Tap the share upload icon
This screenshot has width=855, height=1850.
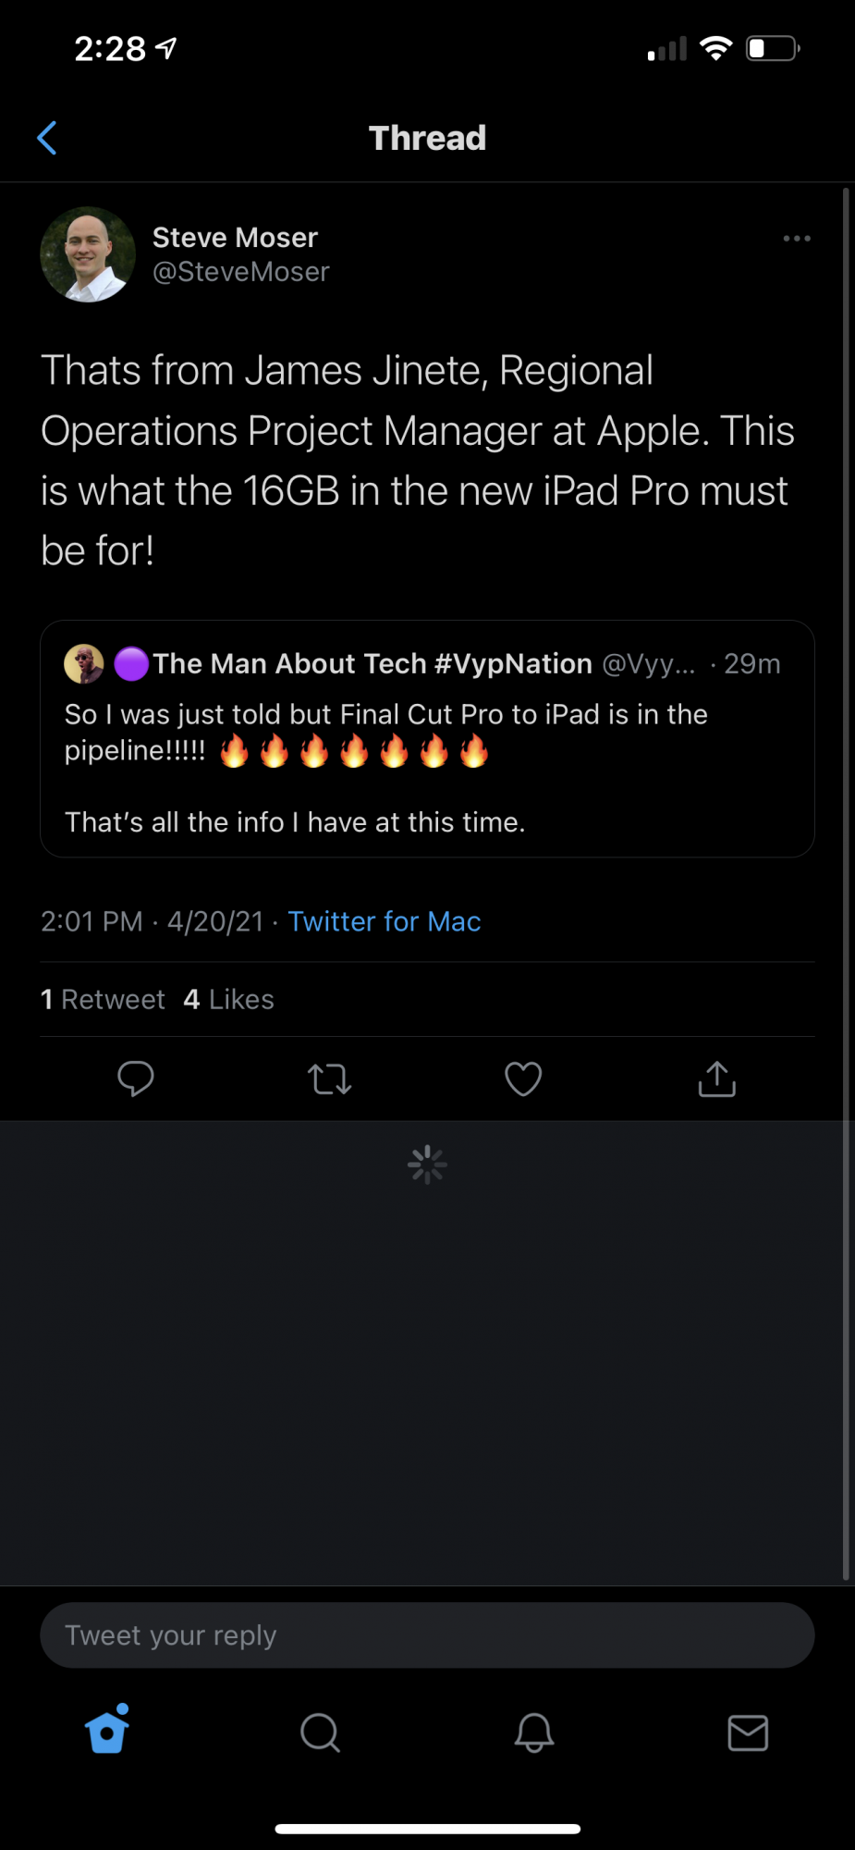click(716, 1079)
